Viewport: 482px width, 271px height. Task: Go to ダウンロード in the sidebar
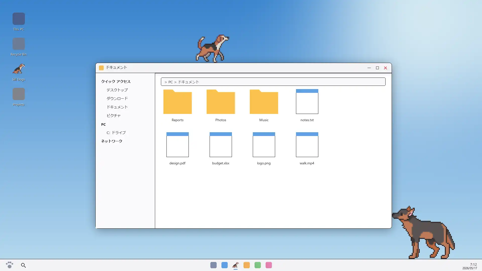[x=117, y=98]
